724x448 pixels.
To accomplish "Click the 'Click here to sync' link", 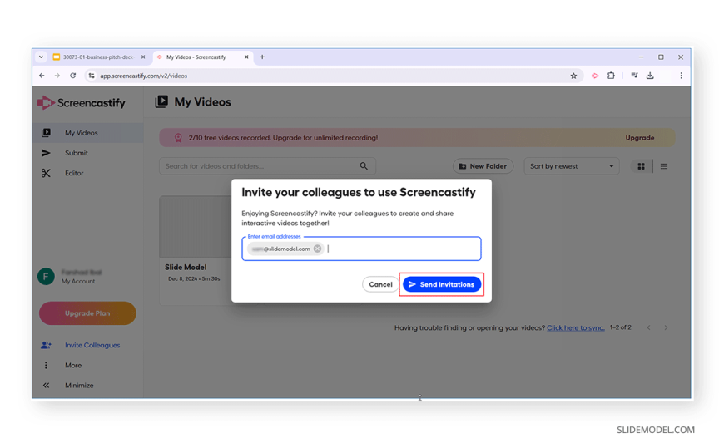I will [x=575, y=327].
